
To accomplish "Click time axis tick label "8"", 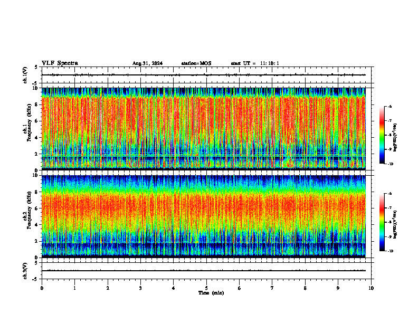I will tap(305, 288).
